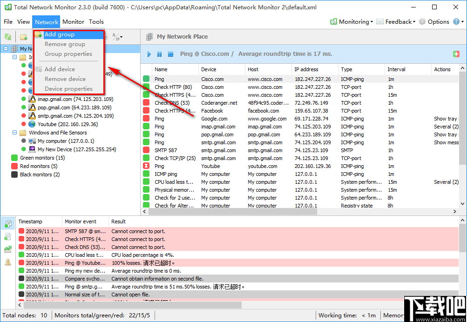Open the Tools menu
The image size is (467, 322).
point(96,21)
